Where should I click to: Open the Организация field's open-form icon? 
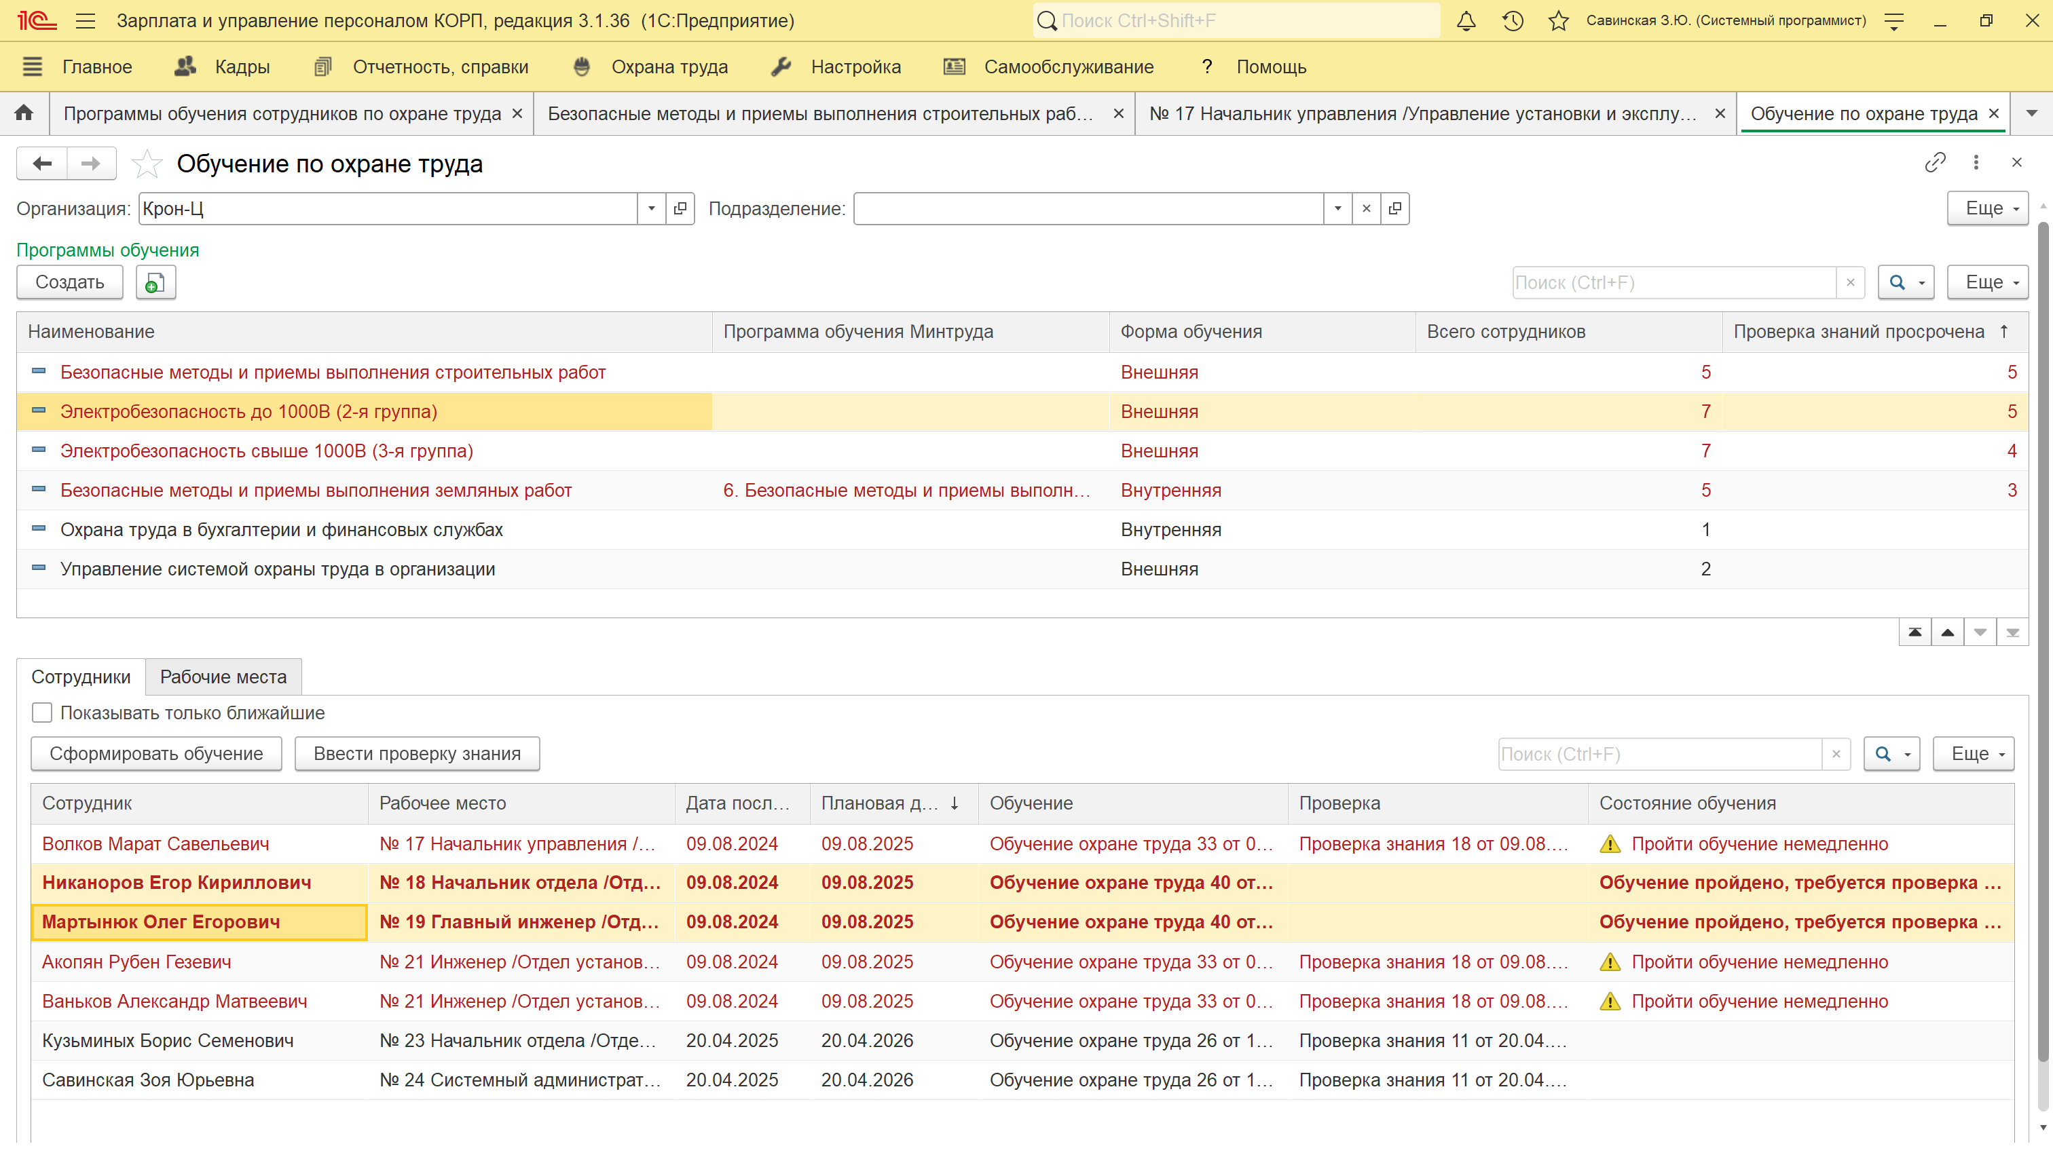(680, 209)
